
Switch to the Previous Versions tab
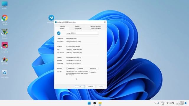coord(95,26)
